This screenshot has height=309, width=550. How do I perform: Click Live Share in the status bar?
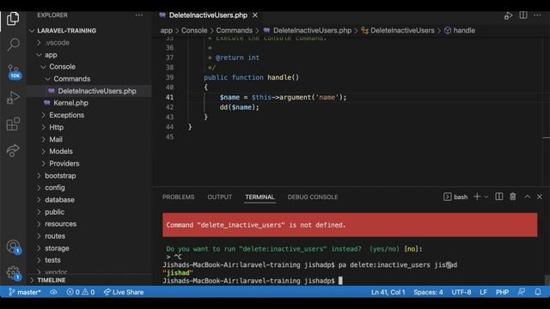click(x=124, y=292)
